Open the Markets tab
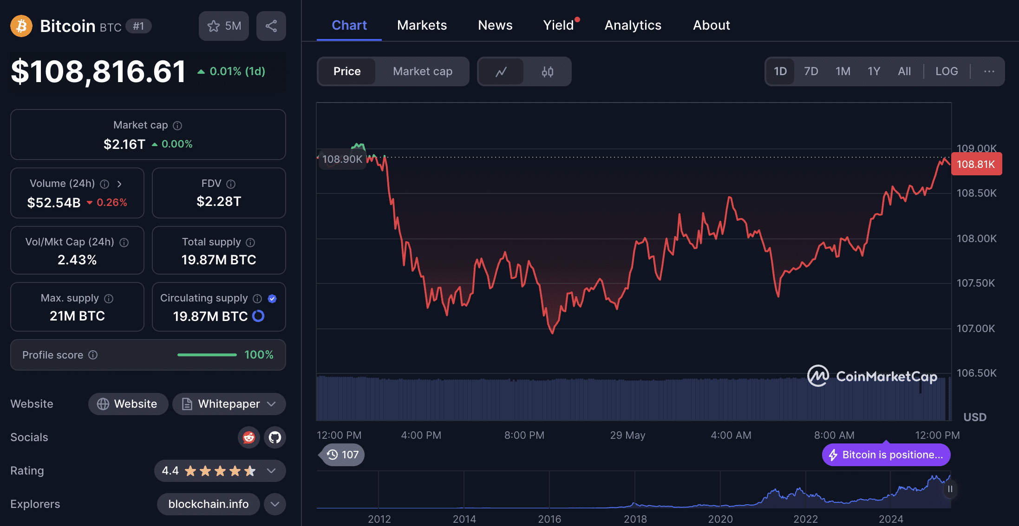 [x=422, y=25]
